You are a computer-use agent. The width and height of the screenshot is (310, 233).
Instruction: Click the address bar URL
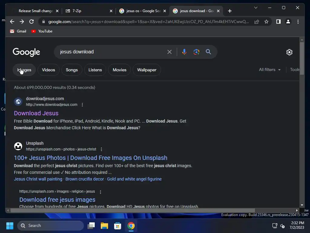pos(148,22)
